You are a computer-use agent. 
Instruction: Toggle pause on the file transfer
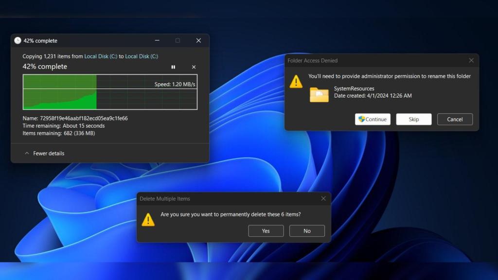173,67
